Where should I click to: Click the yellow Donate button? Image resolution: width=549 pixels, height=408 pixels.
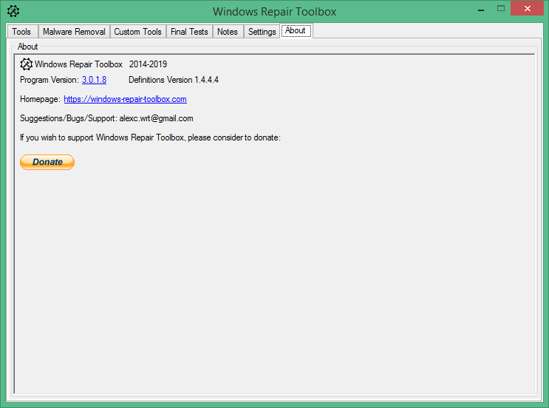coord(47,162)
